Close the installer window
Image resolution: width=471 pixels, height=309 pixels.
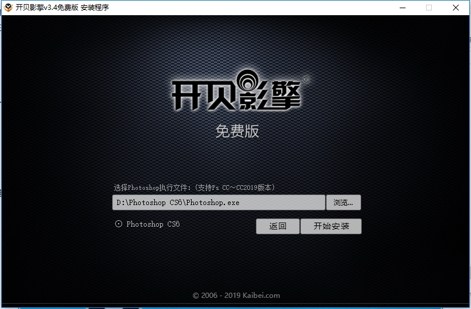[456, 8]
